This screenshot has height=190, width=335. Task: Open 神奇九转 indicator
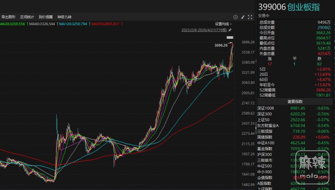[x=64, y=17]
